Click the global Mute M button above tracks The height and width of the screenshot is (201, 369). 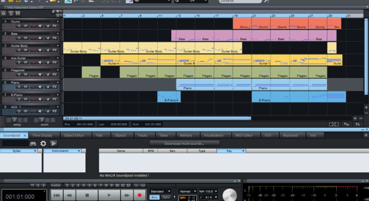(x=18, y=13)
